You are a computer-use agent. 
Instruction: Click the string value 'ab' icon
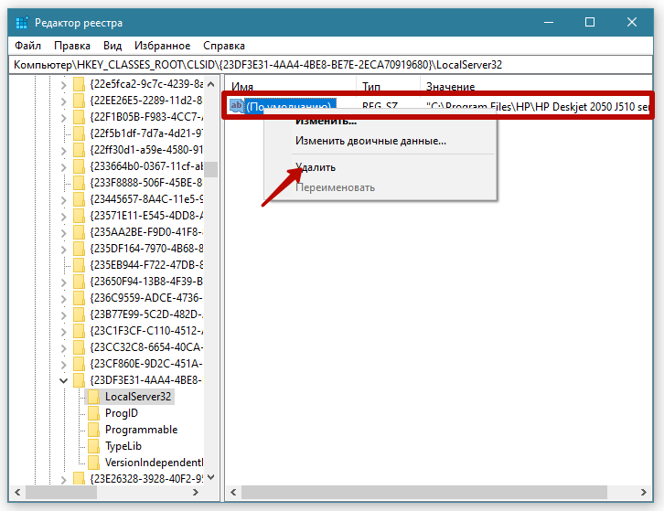click(237, 106)
